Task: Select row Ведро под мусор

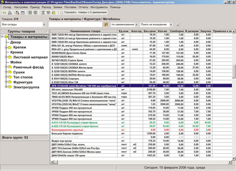Action: pos(141,141)
